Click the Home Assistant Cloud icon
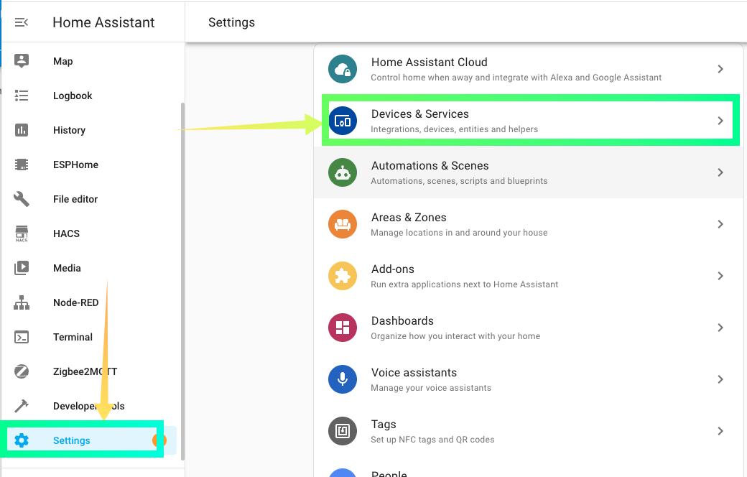Viewport: 747px width, 477px height. [343, 69]
